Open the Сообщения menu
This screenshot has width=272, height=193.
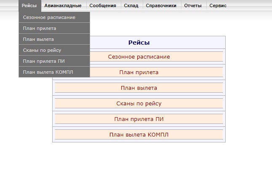point(104,6)
